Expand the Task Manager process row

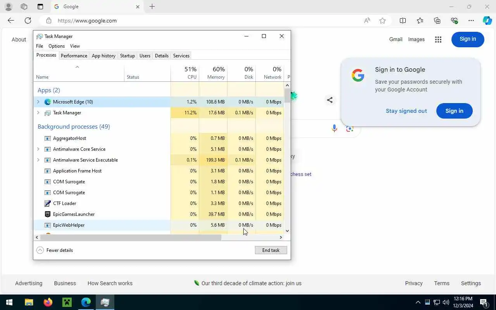click(38, 113)
